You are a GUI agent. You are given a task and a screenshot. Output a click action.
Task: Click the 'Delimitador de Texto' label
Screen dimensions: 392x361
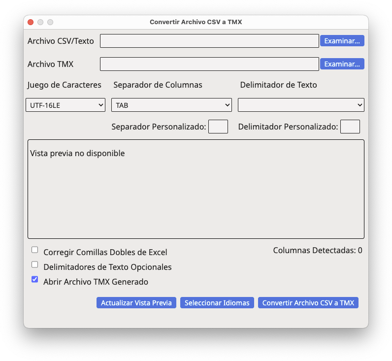pyautogui.click(x=279, y=85)
